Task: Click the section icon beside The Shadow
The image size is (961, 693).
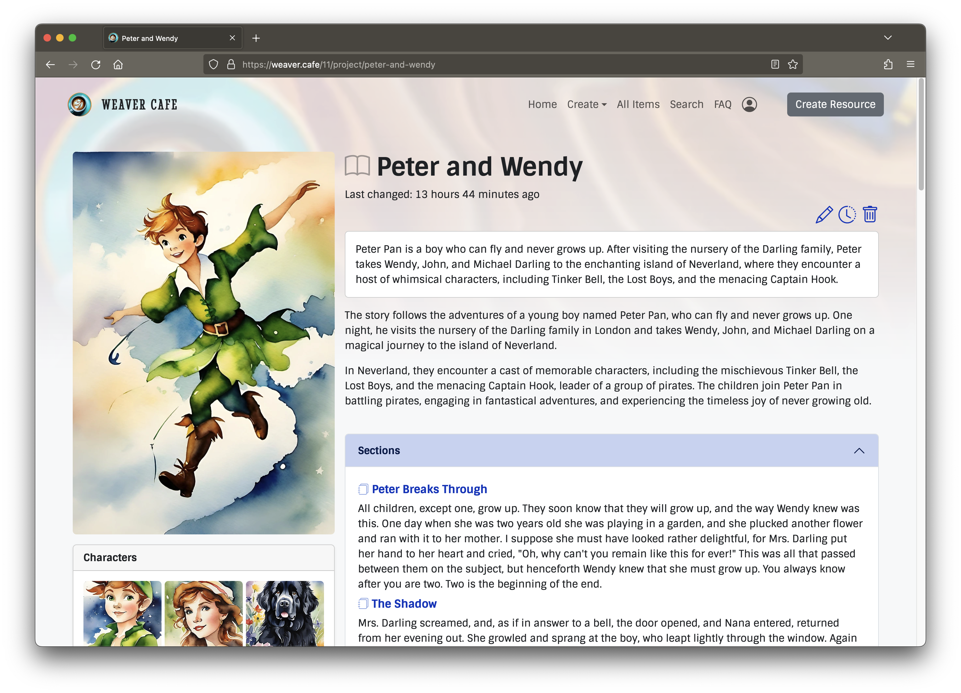Action: click(363, 604)
